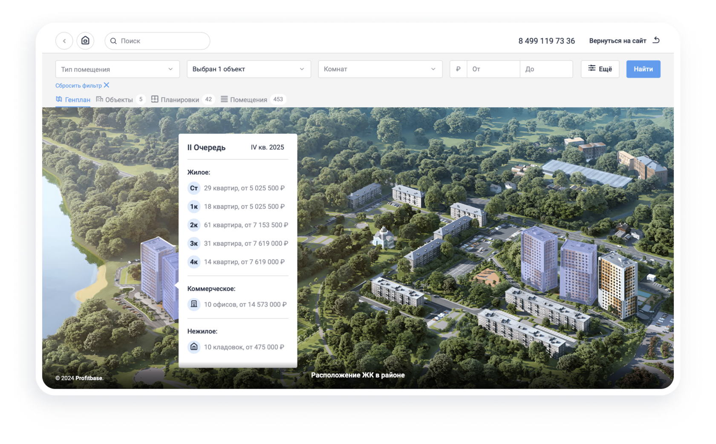This screenshot has height=444, width=716.
Task: Click the От minimum price field
Action: point(494,69)
